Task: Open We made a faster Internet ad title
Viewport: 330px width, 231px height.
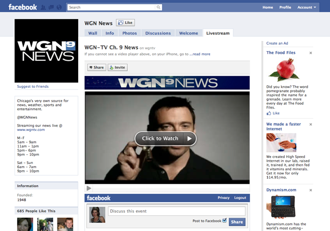Action: (x=284, y=127)
